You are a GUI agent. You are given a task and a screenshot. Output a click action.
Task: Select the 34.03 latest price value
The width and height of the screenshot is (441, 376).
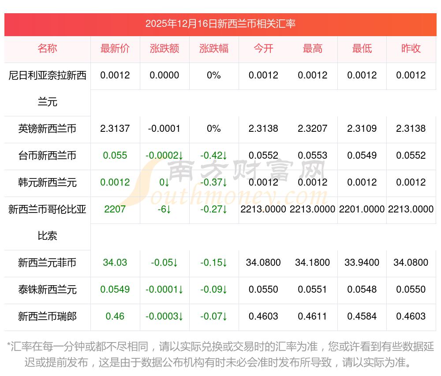click(x=115, y=262)
